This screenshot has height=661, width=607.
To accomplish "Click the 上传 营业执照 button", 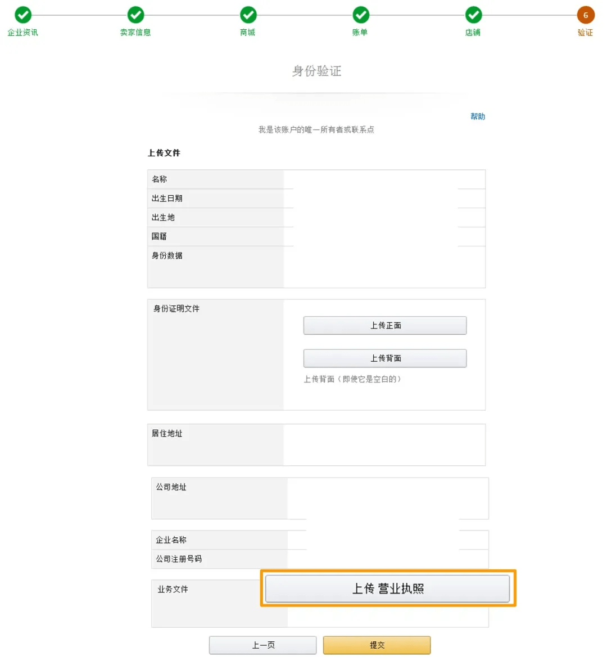I will (x=387, y=588).
